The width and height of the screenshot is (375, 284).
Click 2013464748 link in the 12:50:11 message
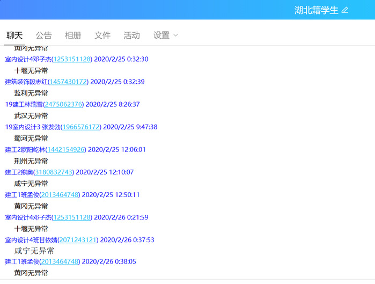(60, 195)
